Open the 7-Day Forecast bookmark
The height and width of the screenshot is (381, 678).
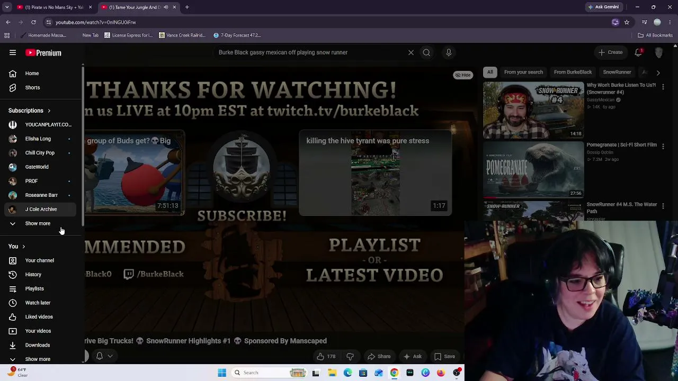click(x=237, y=35)
